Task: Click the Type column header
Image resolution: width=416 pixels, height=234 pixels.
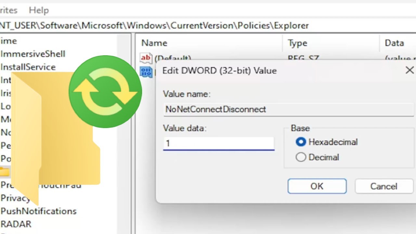Action: coord(297,43)
